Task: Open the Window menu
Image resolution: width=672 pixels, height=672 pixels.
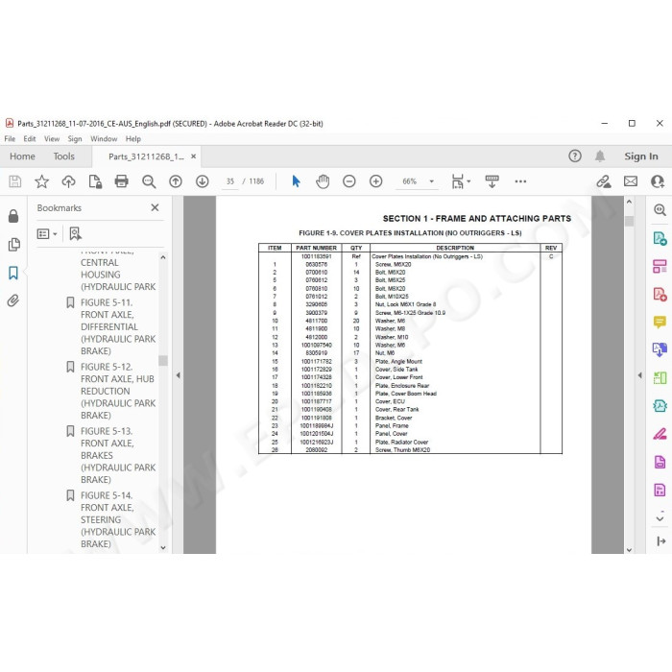Action: coord(104,139)
